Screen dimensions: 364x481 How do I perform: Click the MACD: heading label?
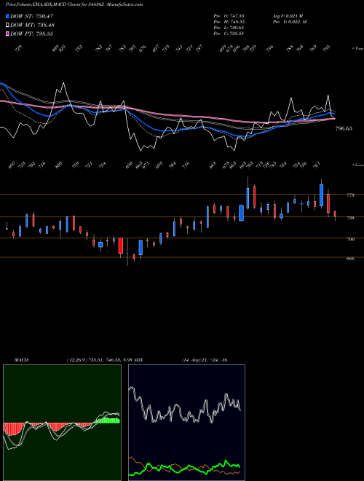(x=21, y=360)
